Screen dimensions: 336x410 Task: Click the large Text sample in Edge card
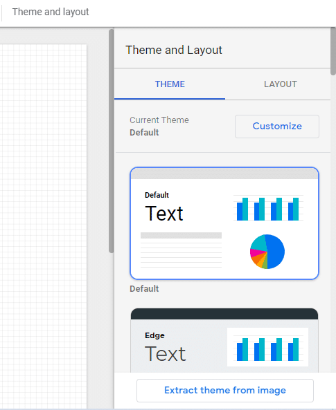pos(166,353)
